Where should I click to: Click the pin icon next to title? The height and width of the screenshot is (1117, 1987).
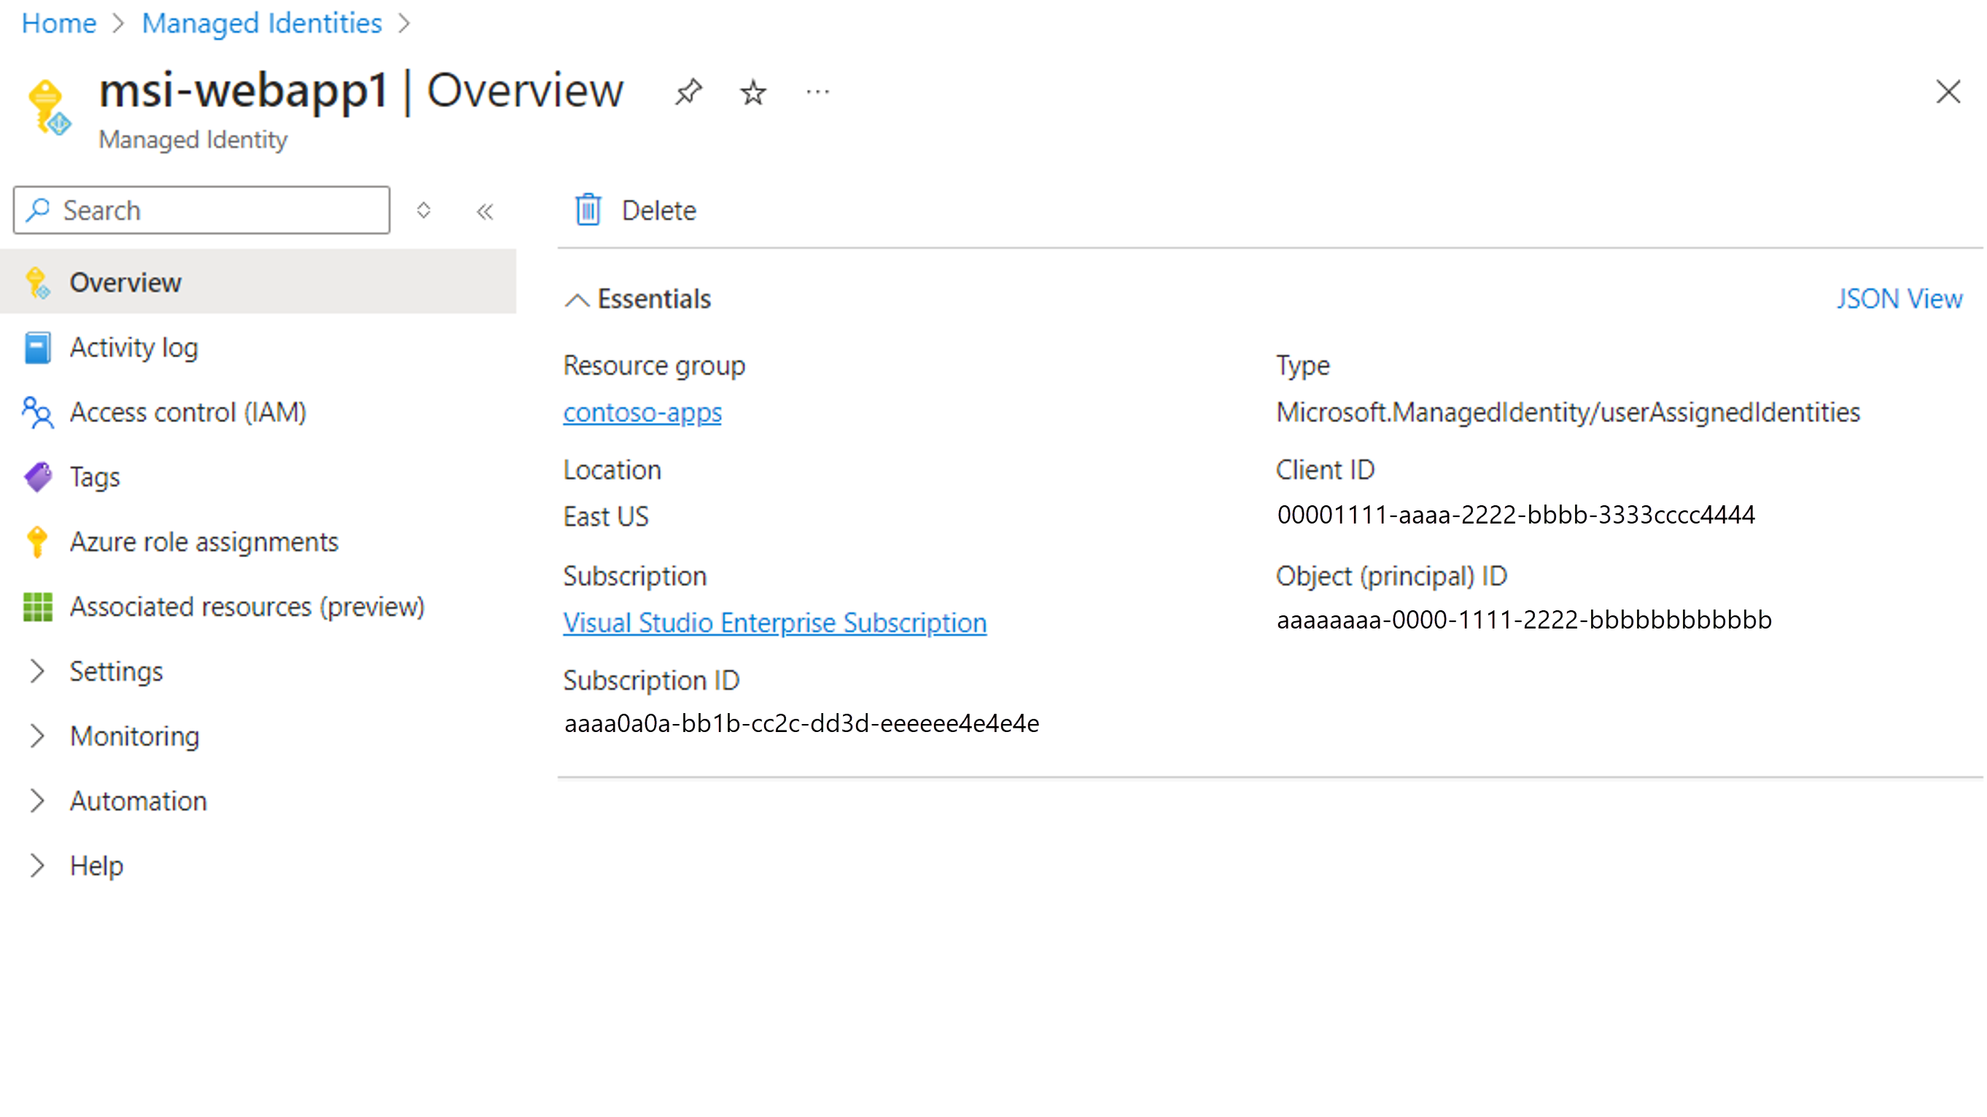[x=689, y=91]
